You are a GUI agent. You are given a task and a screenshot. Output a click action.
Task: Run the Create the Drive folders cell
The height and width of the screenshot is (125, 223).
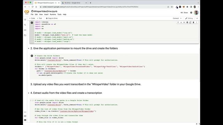[32, 56]
